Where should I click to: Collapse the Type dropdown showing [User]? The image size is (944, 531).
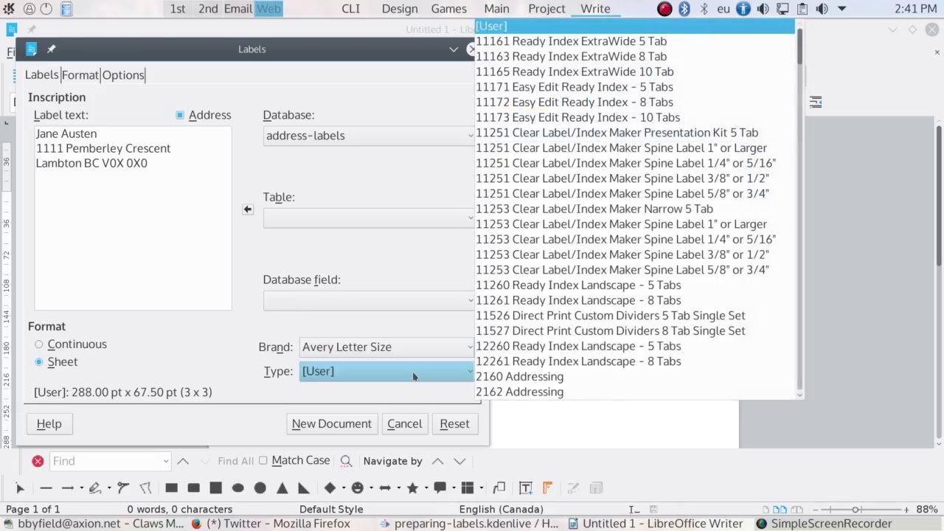(386, 372)
